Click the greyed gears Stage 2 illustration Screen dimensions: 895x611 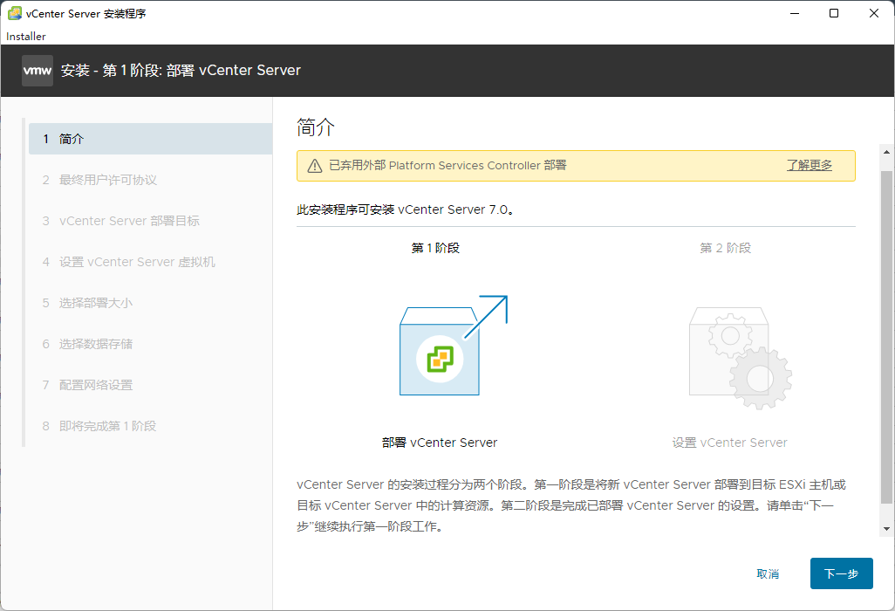click(741, 358)
